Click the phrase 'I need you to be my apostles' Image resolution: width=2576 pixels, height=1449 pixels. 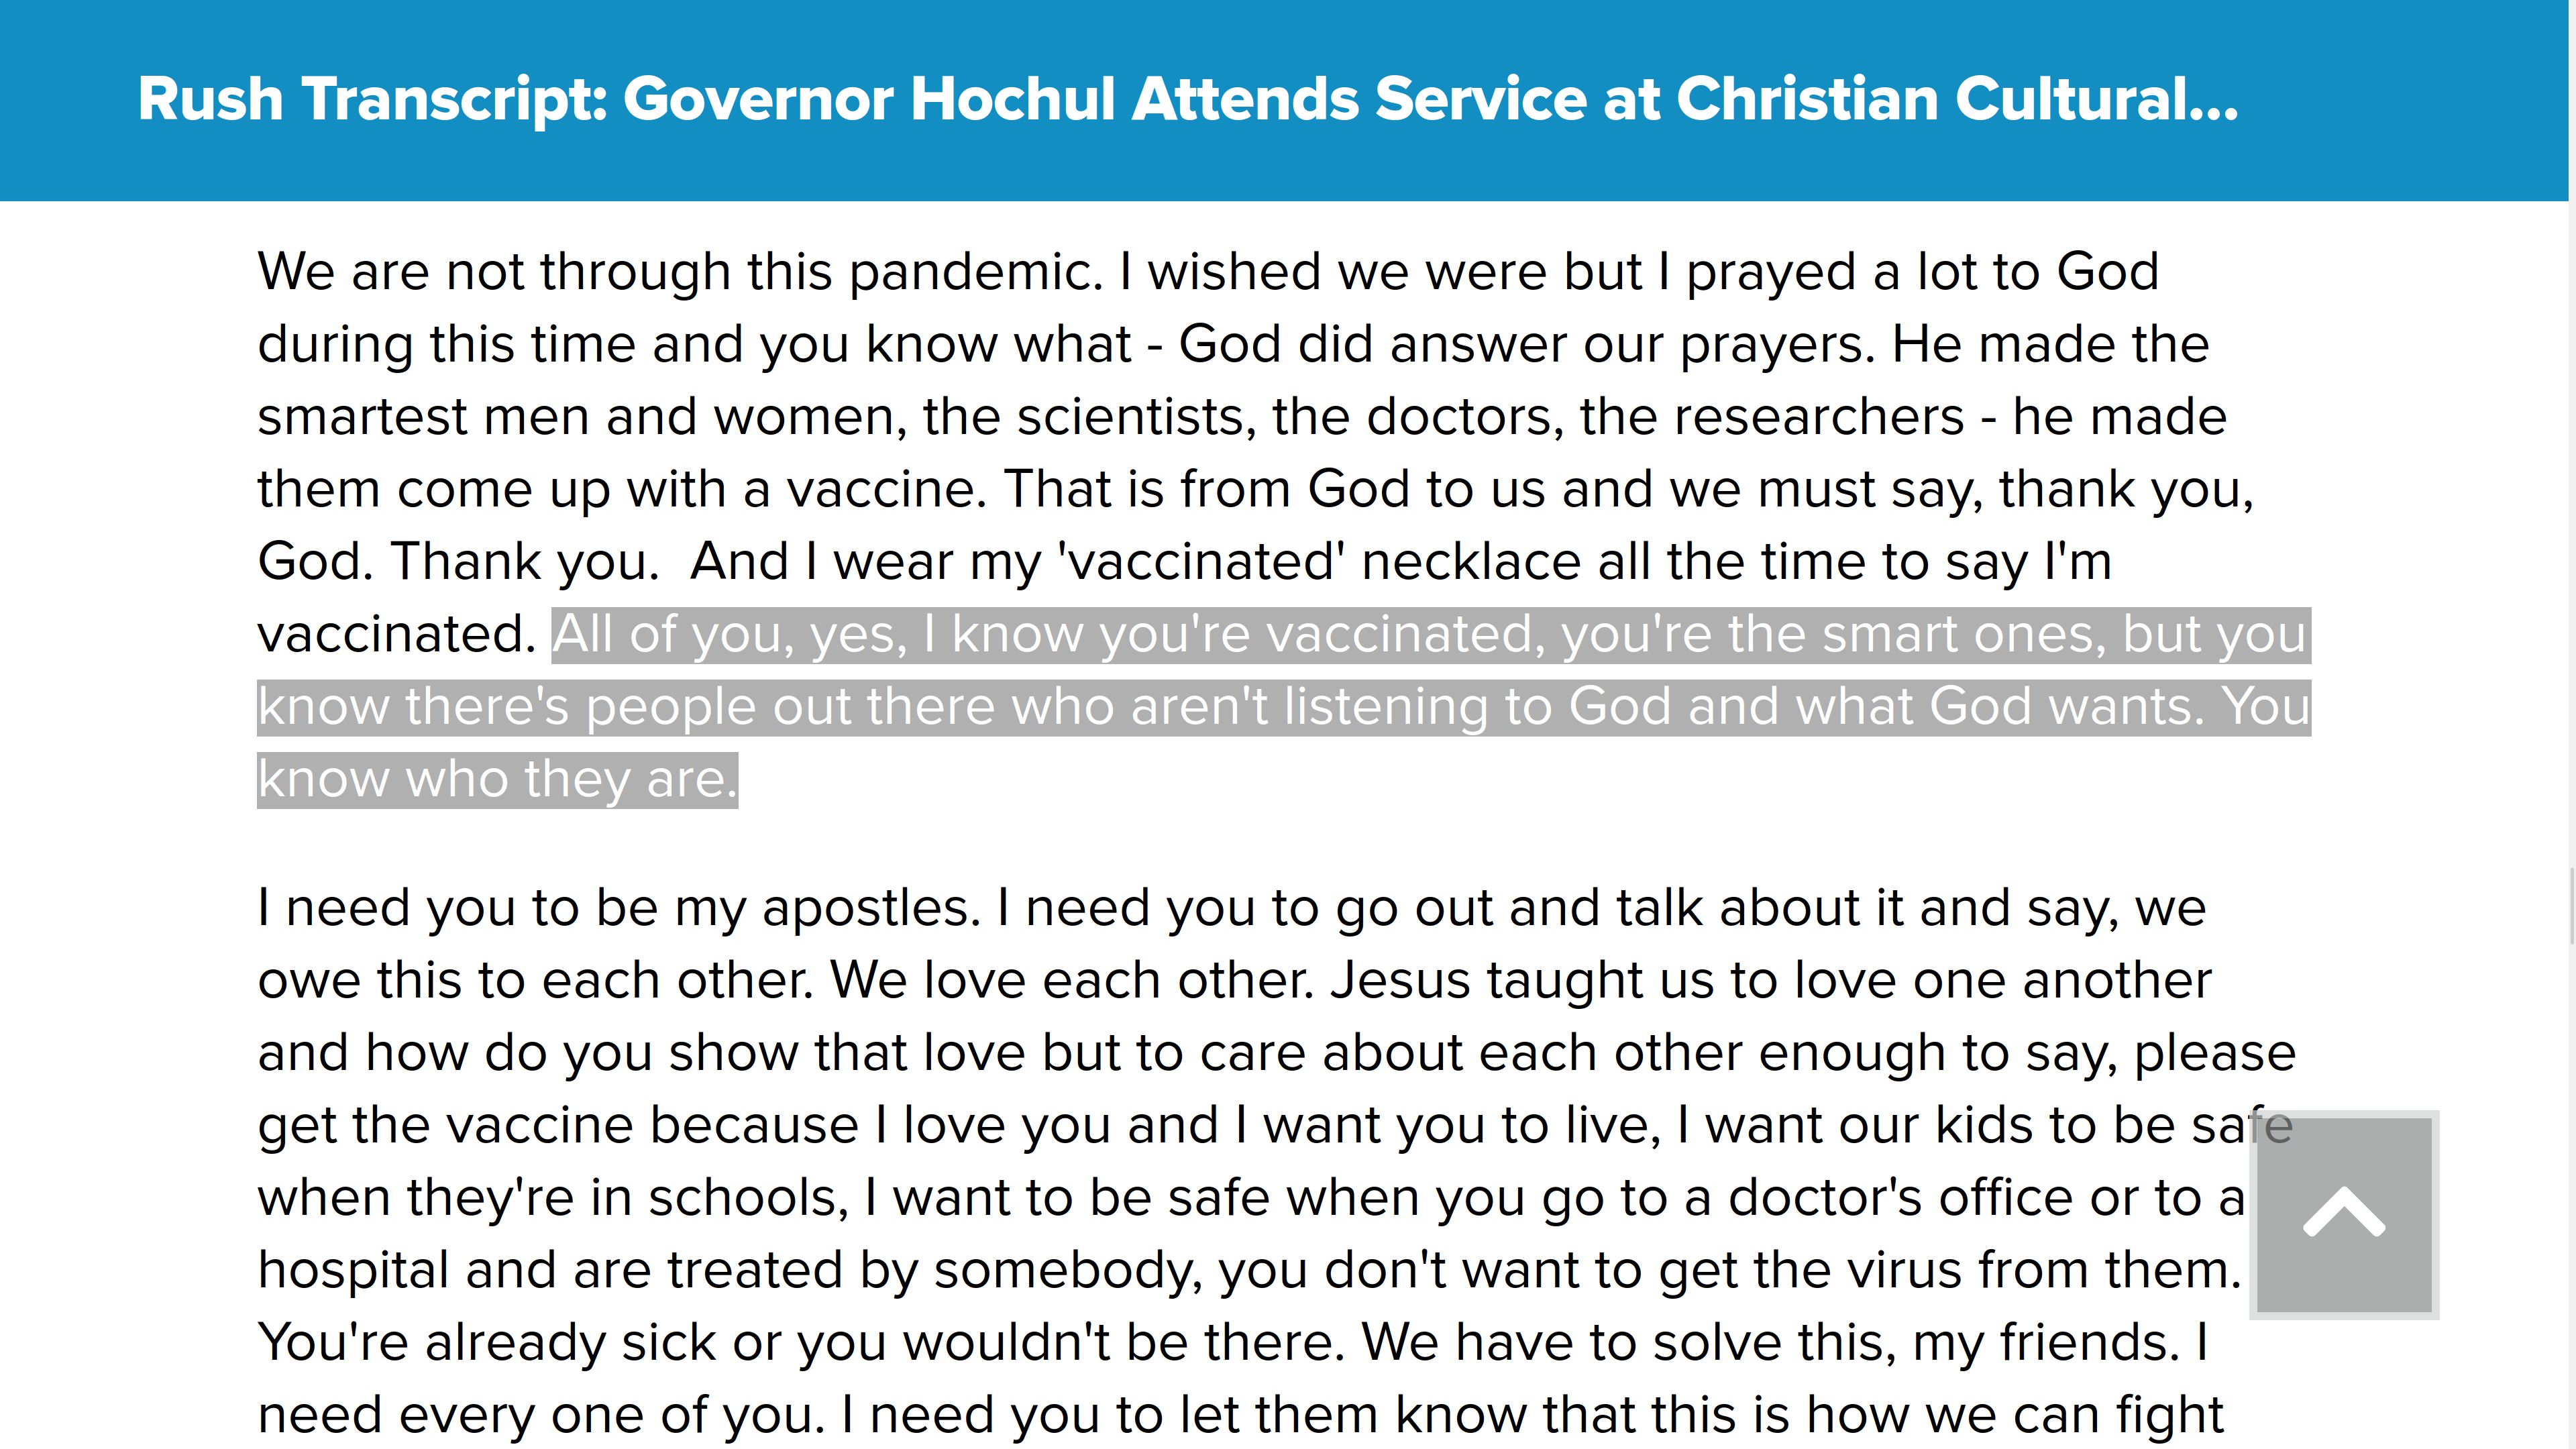(619, 909)
